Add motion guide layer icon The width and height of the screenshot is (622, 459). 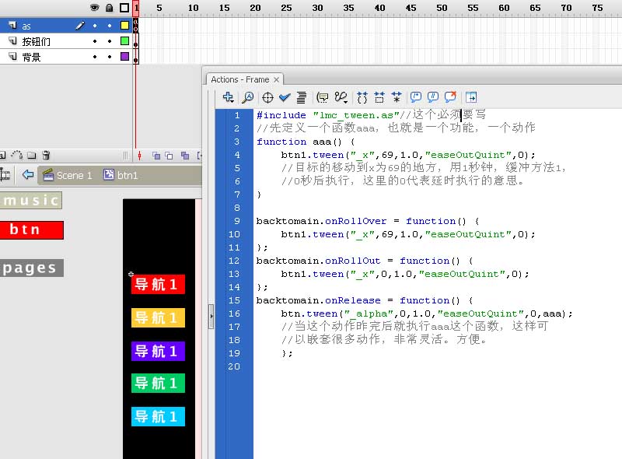[x=16, y=156]
